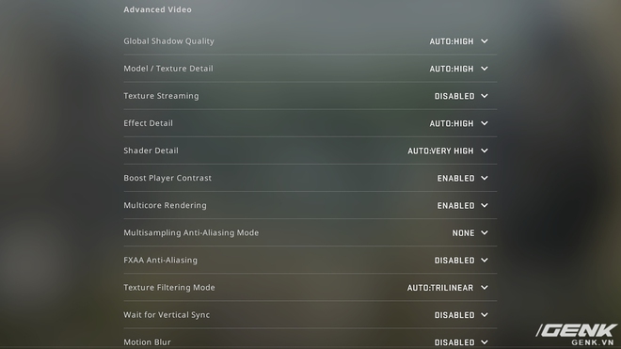Open the Motion Blur chevron arrow
The width and height of the screenshot is (621, 349).
pos(485,341)
